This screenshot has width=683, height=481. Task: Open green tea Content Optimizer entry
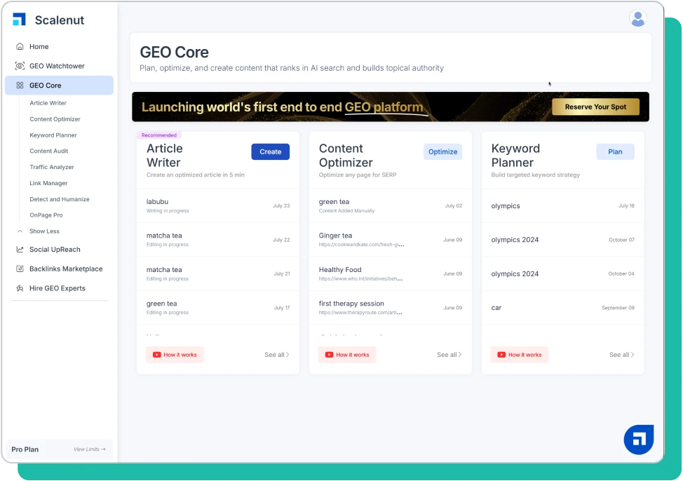(391, 205)
